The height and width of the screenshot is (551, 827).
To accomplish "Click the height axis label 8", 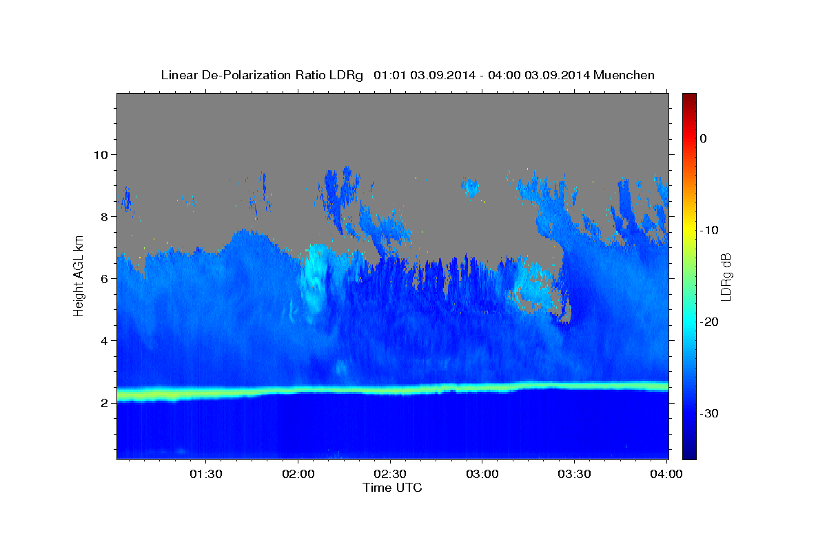I will click(103, 216).
